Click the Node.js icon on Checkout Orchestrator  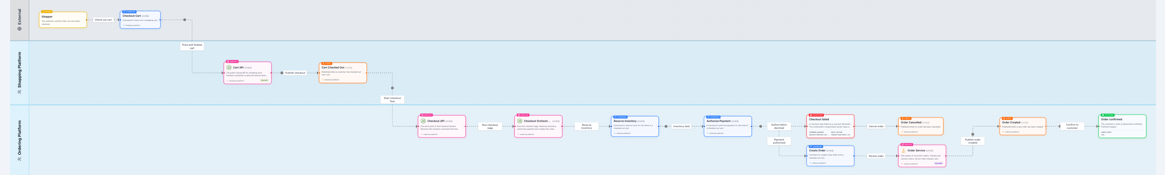[520, 121]
